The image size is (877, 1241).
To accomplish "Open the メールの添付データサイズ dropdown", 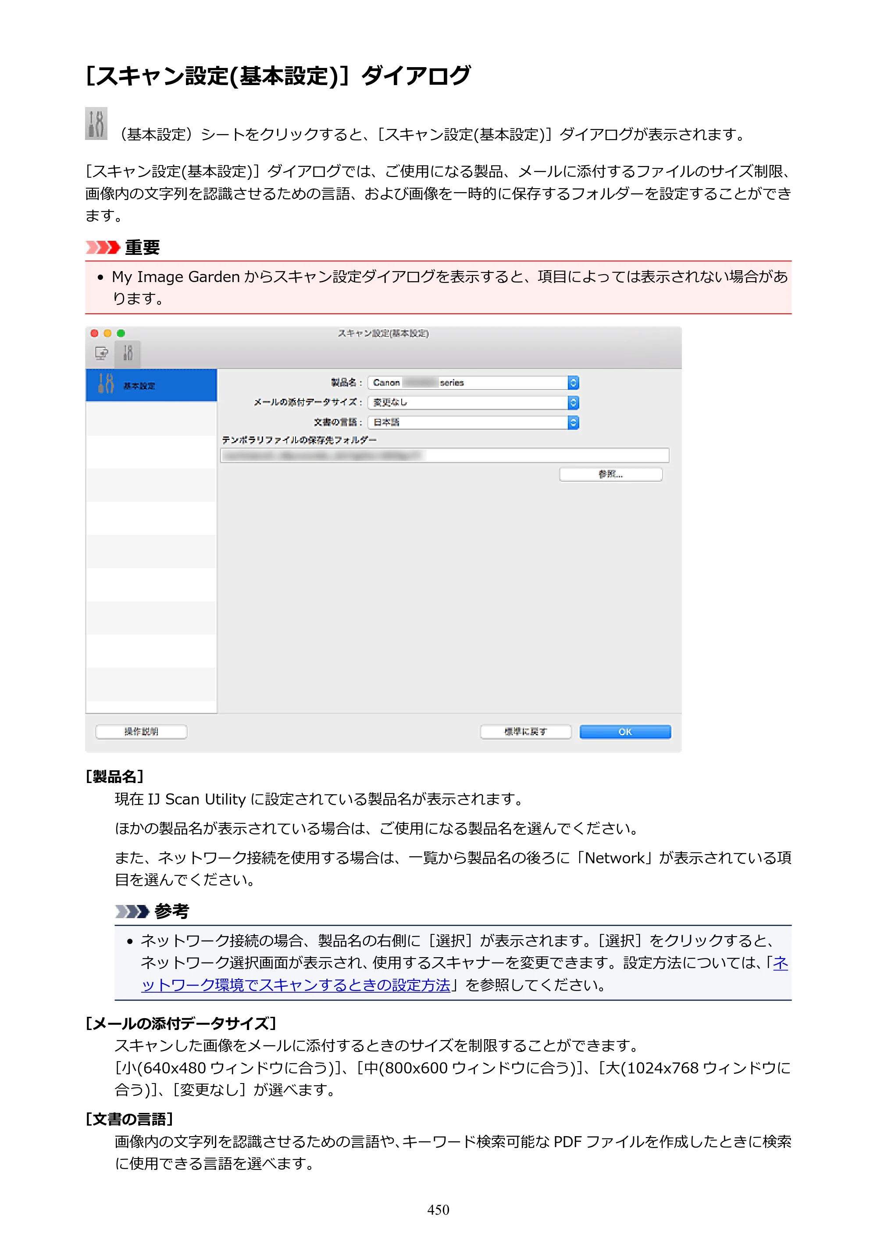I will (x=473, y=403).
